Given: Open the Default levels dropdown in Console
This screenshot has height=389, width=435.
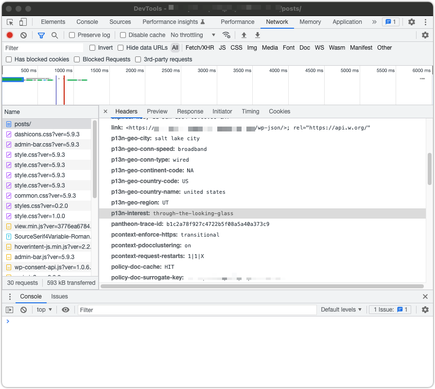Looking at the screenshot, I should (x=341, y=309).
